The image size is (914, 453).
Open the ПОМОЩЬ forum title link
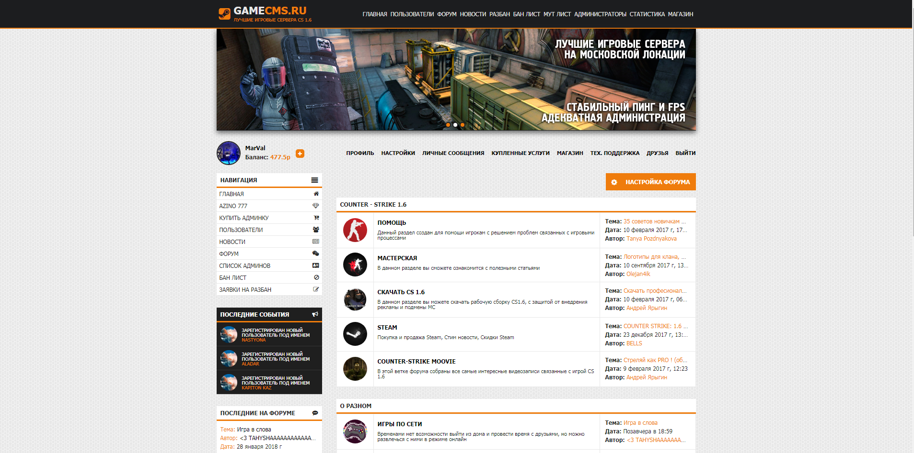pyautogui.click(x=392, y=223)
